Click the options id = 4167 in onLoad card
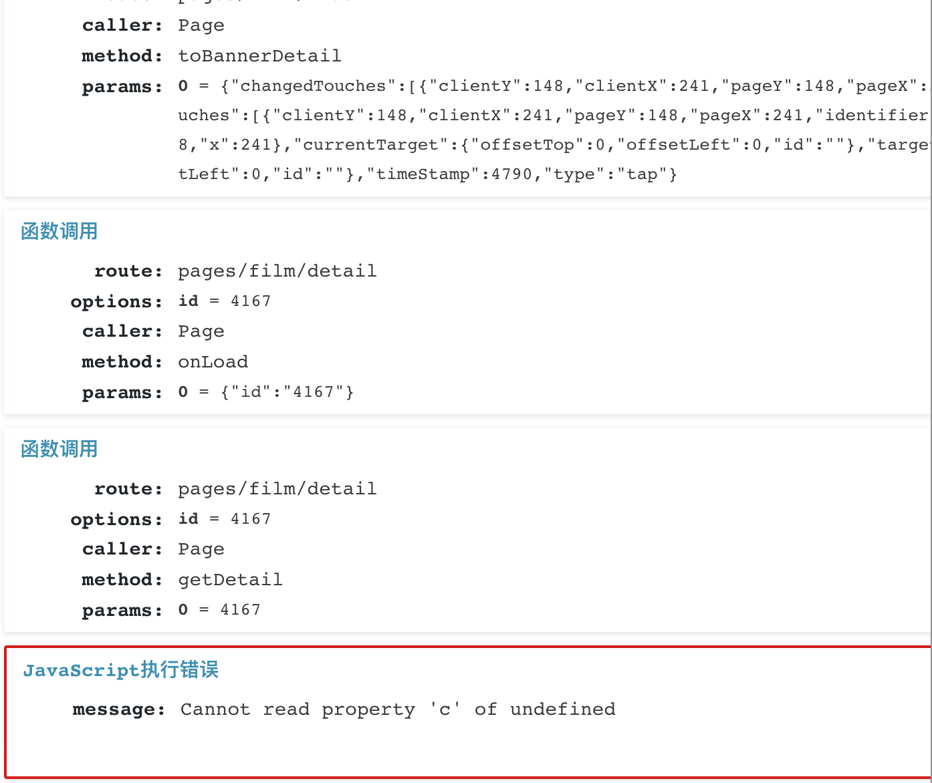The height and width of the screenshot is (783, 932). tap(225, 301)
